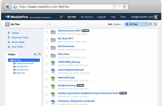The height and width of the screenshot is (106, 162).
Task: Reload the page with refresh icon
Action: [x=125, y=7]
